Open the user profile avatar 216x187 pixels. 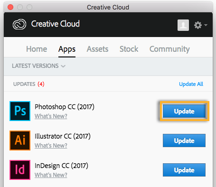click(x=183, y=25)
